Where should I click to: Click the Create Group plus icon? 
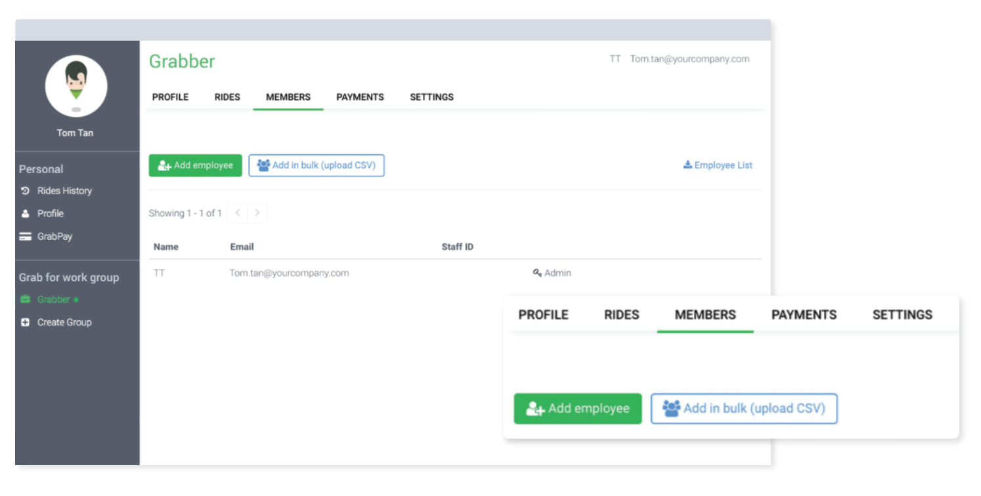point(26,322)
